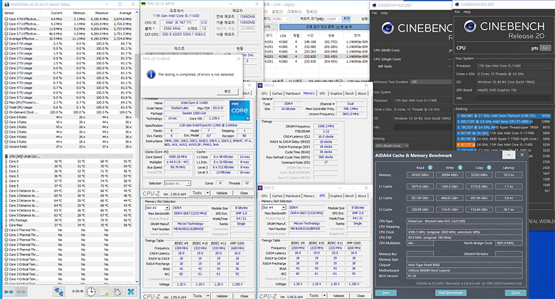Screen dimensions: 555x299
Task: Click AIDA64 Write column info icon
Action: (460, 167)
